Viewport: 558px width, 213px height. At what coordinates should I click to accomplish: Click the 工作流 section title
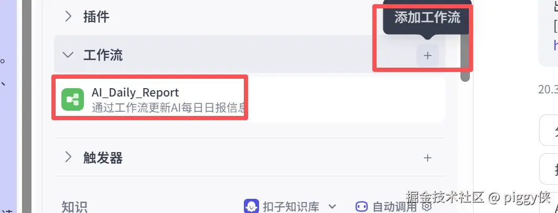[103, 56]
